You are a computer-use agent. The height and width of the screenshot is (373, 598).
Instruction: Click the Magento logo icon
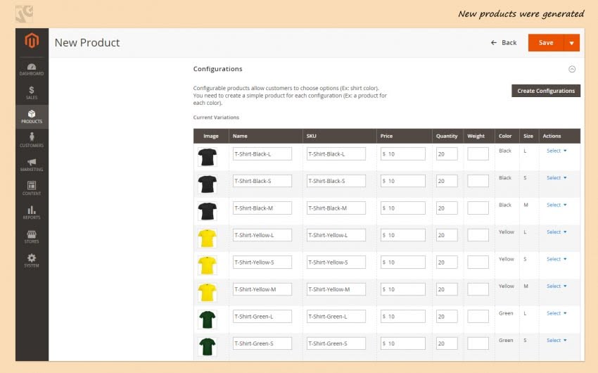tap(32, 40)
